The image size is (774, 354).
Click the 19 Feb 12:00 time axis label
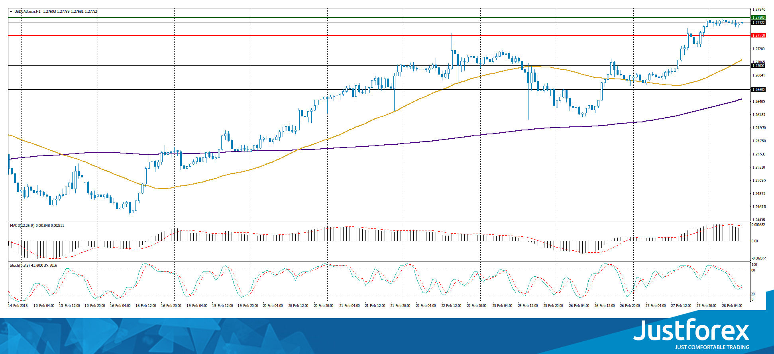222,306
